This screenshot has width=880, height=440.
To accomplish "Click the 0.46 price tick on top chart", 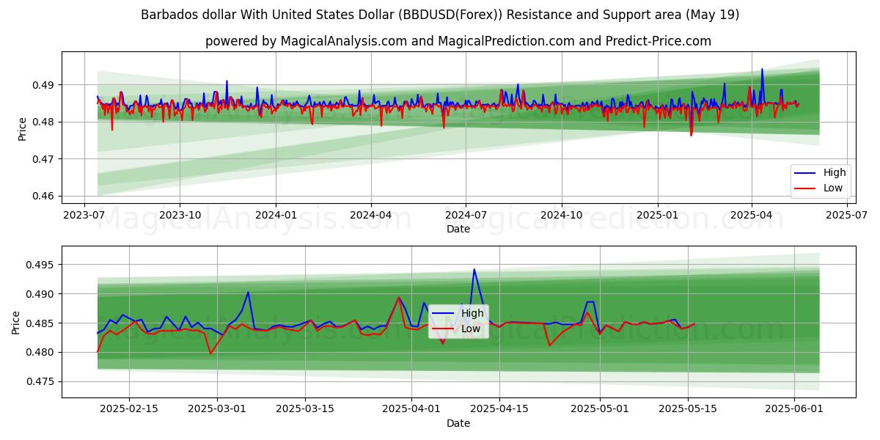I will (45, 196).
